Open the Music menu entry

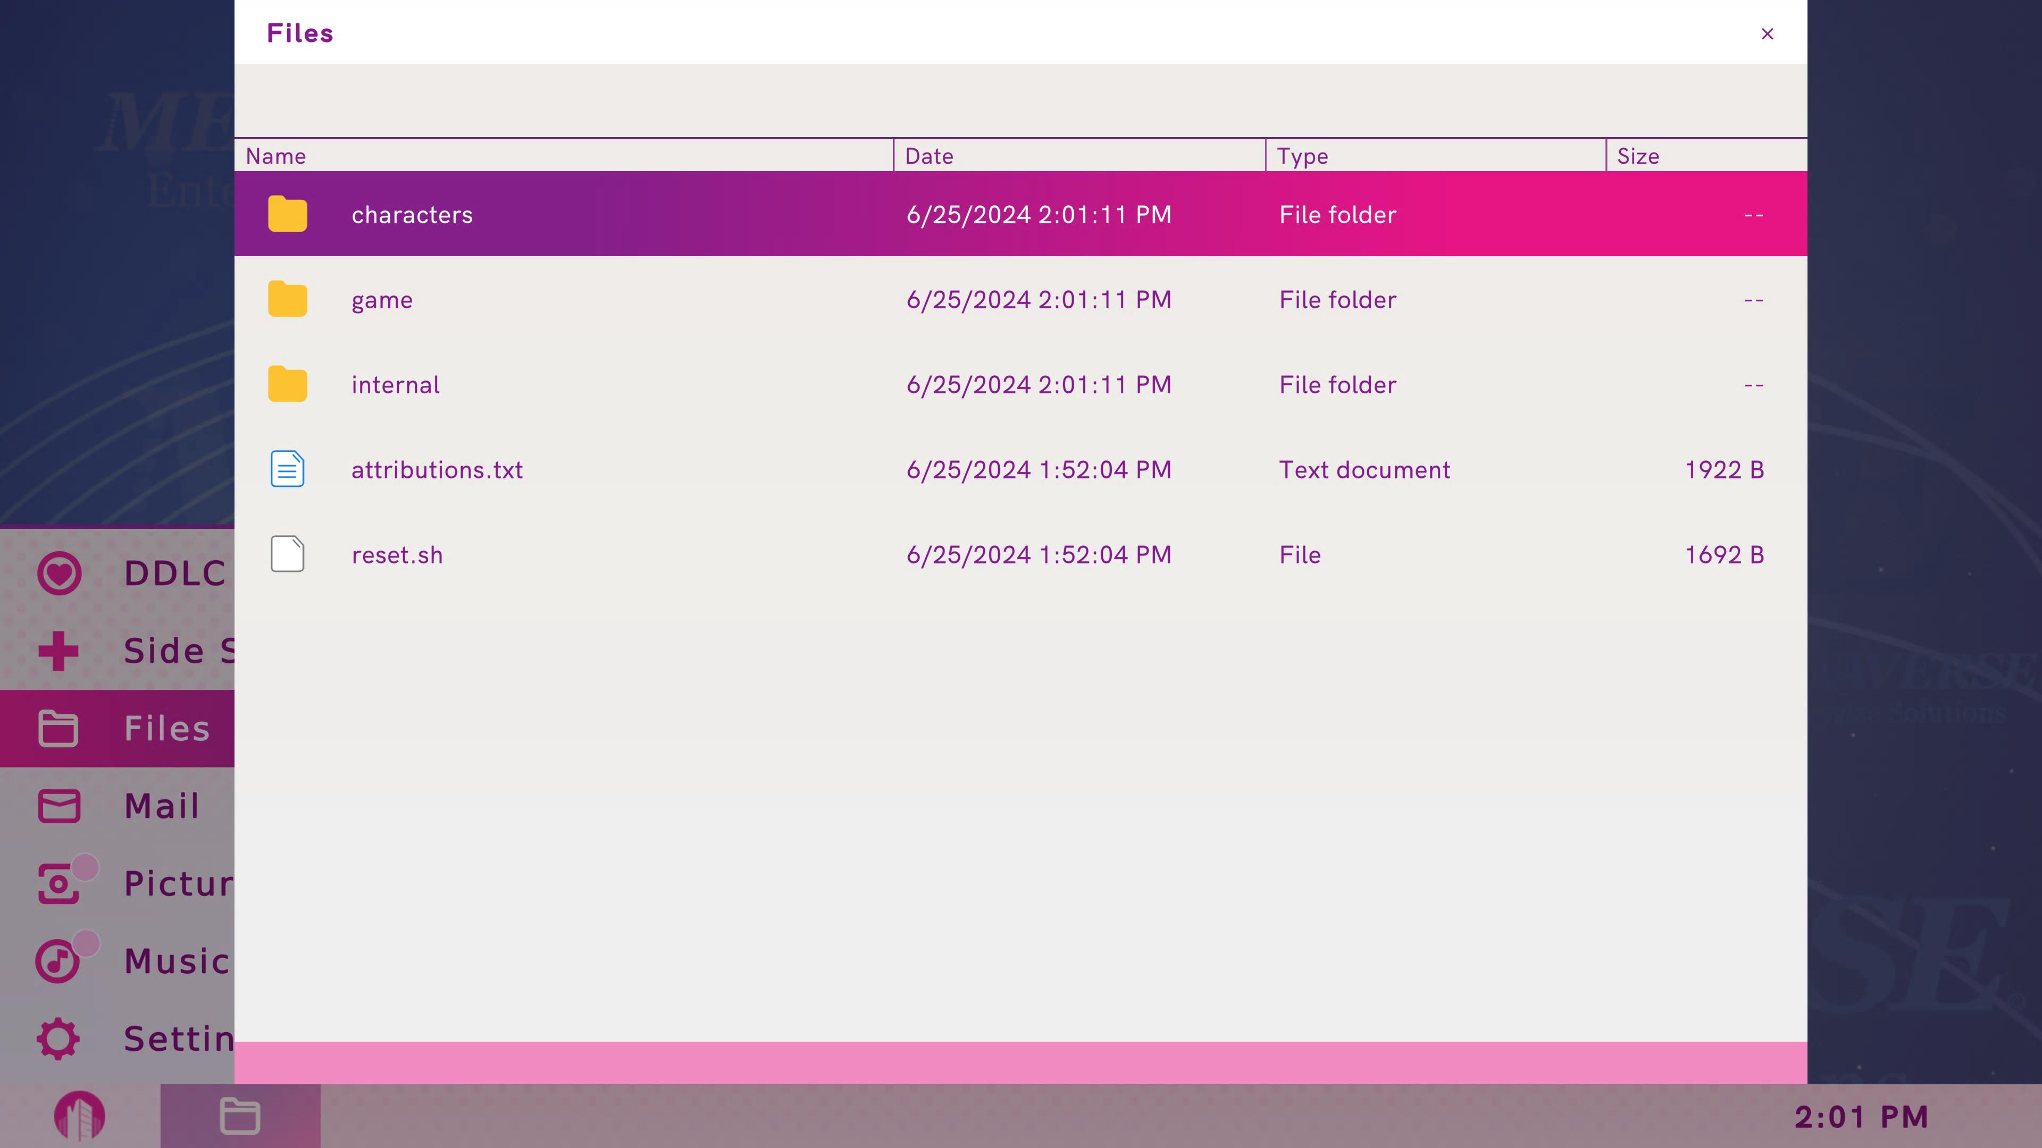click(x=118, y=961)
